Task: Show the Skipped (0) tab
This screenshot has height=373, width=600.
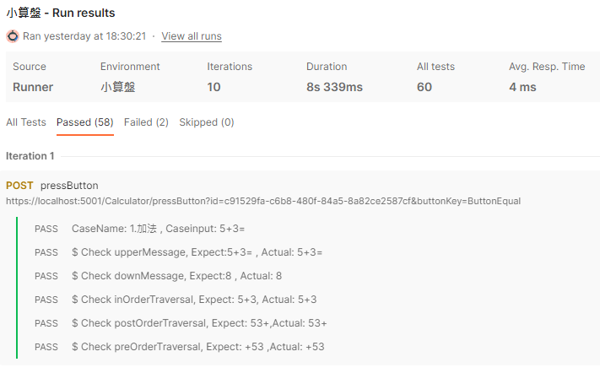Action: 206,122
